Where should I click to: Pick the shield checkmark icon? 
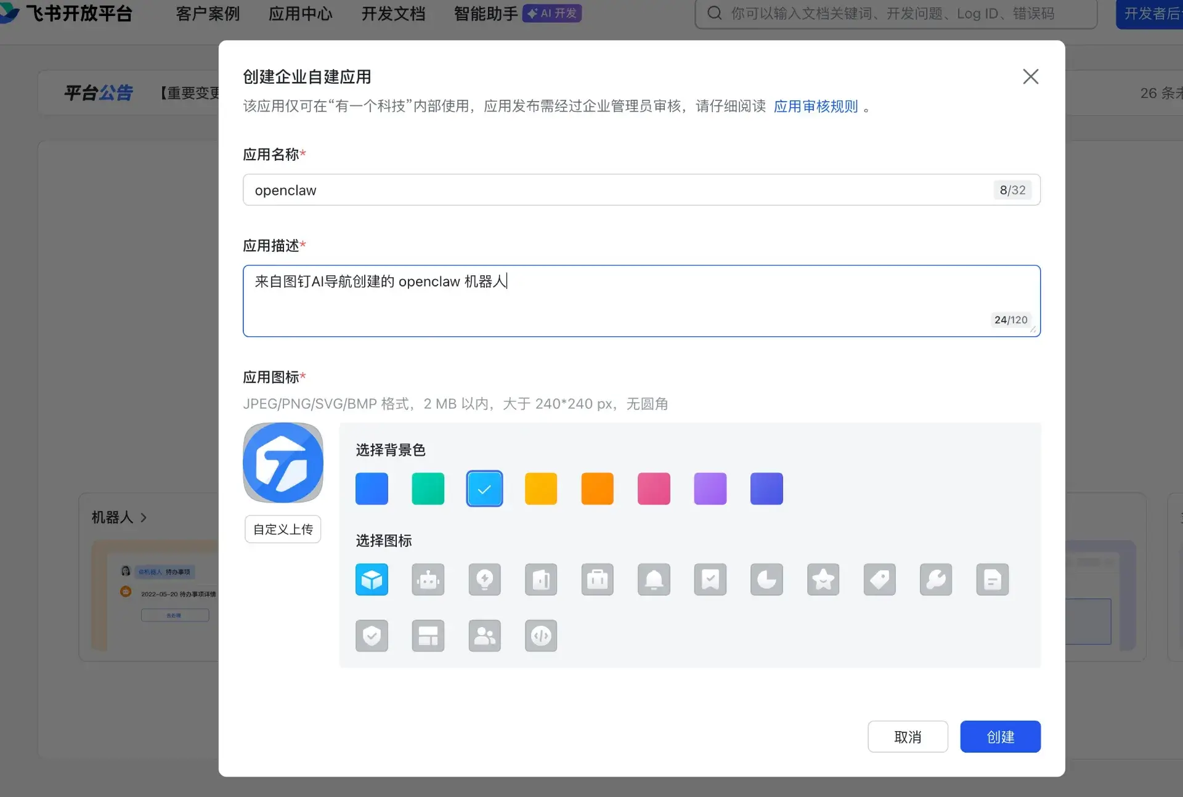(x=372, y=636)
